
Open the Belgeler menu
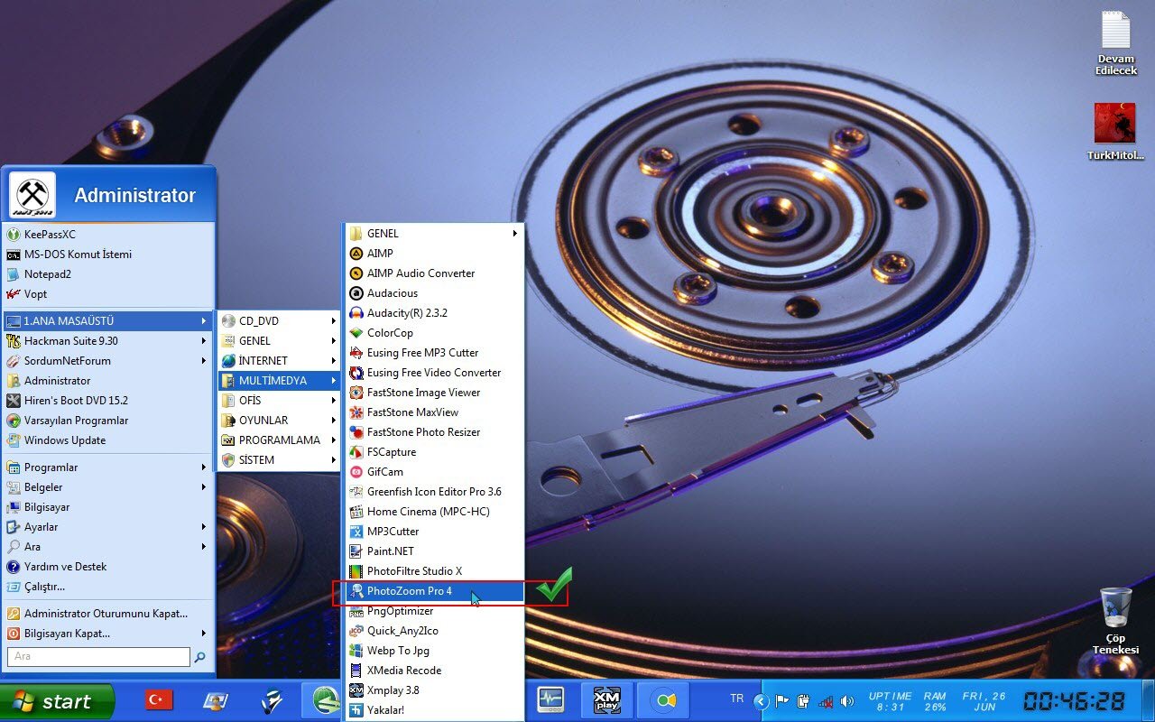pos(108,487)
